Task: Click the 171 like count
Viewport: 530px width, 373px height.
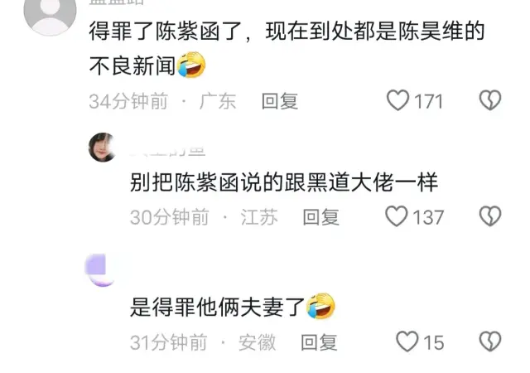Action: click(428, 101)
